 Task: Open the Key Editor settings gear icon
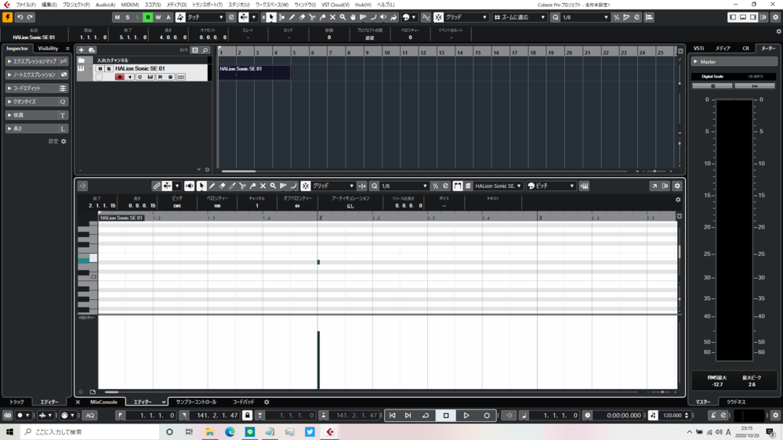click(677, 186)
